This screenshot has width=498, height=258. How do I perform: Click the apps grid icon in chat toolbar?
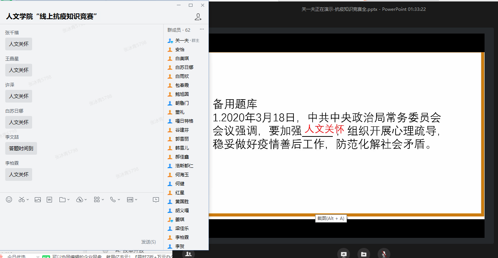pos(97,199)
